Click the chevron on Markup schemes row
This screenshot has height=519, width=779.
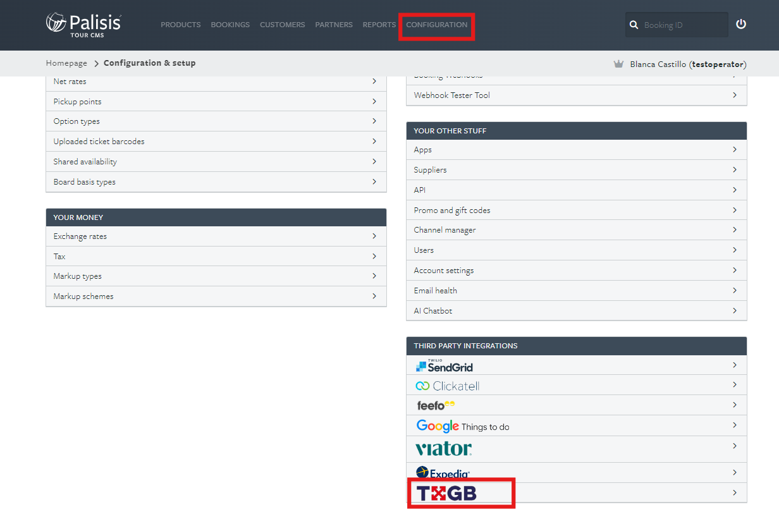coord(374,296)
